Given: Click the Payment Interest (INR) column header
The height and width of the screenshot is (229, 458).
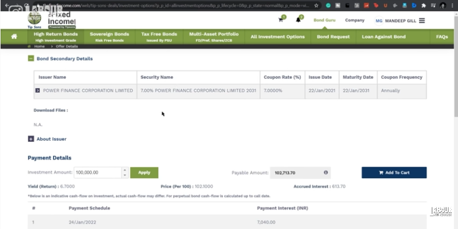Looking at the screenshot, I should tap(283, 208).
